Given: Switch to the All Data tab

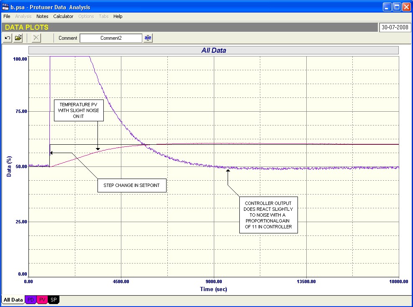Looking at the screenshot, I should [13, 299].
